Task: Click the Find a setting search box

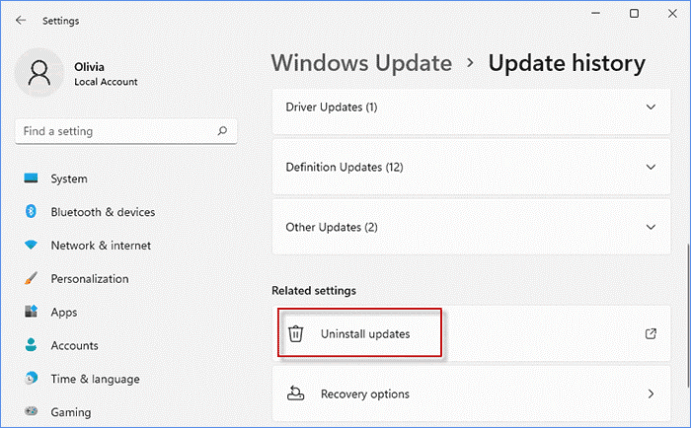Action: pyautogui.click(x=114, y=131)
